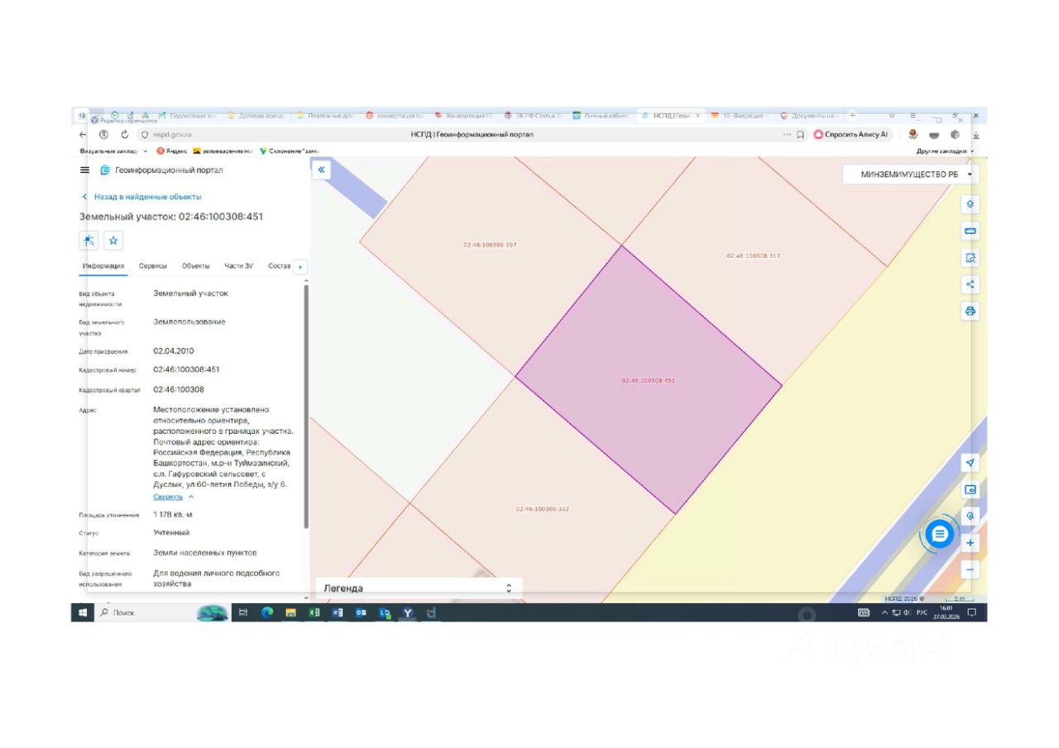The height and width of the screenshot is (748, 1059).
Task: Click the Windows taskbar search box
Action: [145, 612]
